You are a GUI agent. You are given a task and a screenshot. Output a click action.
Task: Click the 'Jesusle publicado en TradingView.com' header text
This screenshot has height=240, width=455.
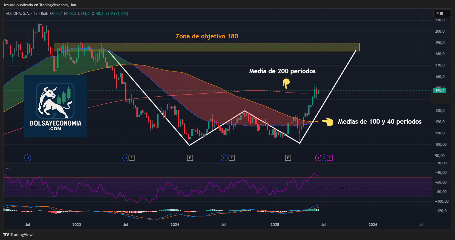pyautogui.click(x=36, y=5)
